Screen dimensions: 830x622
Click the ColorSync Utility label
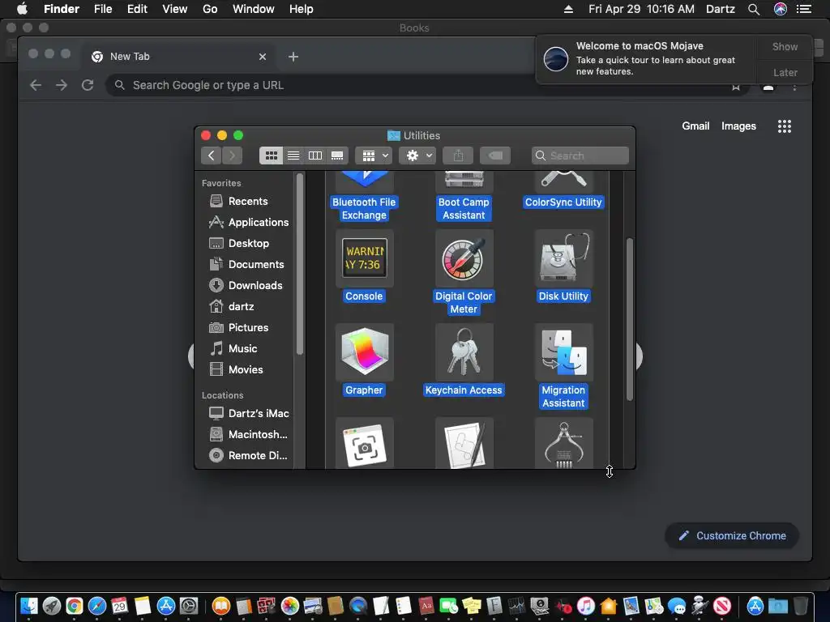coord(563,202)
